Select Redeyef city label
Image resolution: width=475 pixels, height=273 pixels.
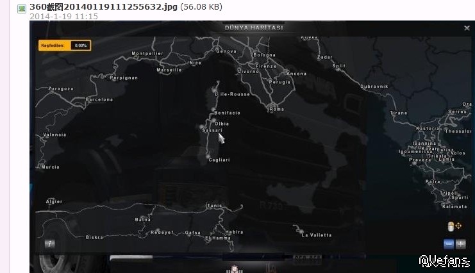click(x=162, y=233)
